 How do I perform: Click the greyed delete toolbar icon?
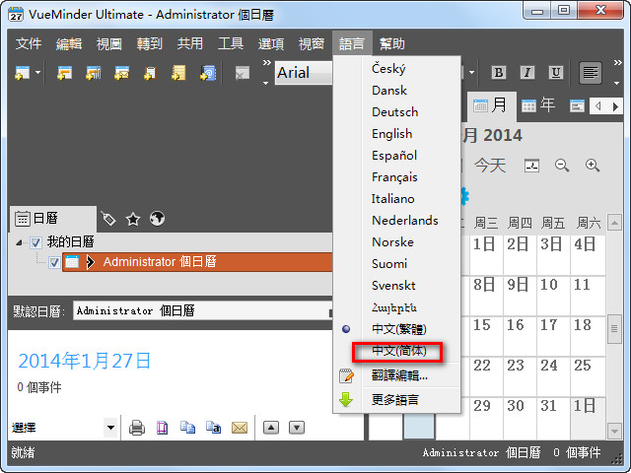(x=242, y=73)
